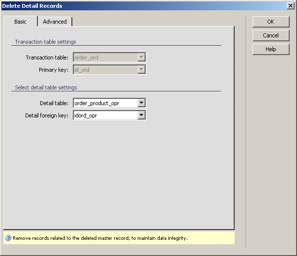Select the Basic tab

(20, 22)
